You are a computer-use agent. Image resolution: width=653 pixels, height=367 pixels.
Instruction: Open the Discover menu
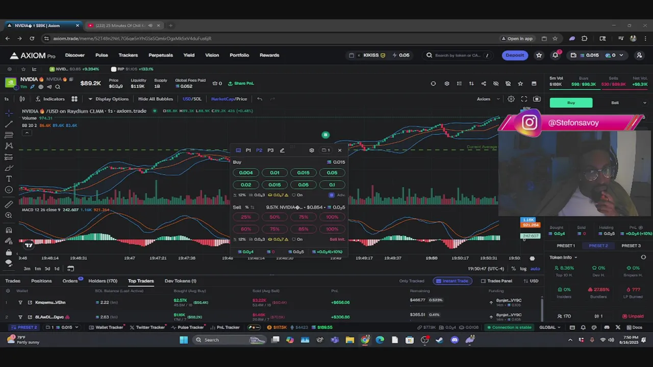point(74,55)
